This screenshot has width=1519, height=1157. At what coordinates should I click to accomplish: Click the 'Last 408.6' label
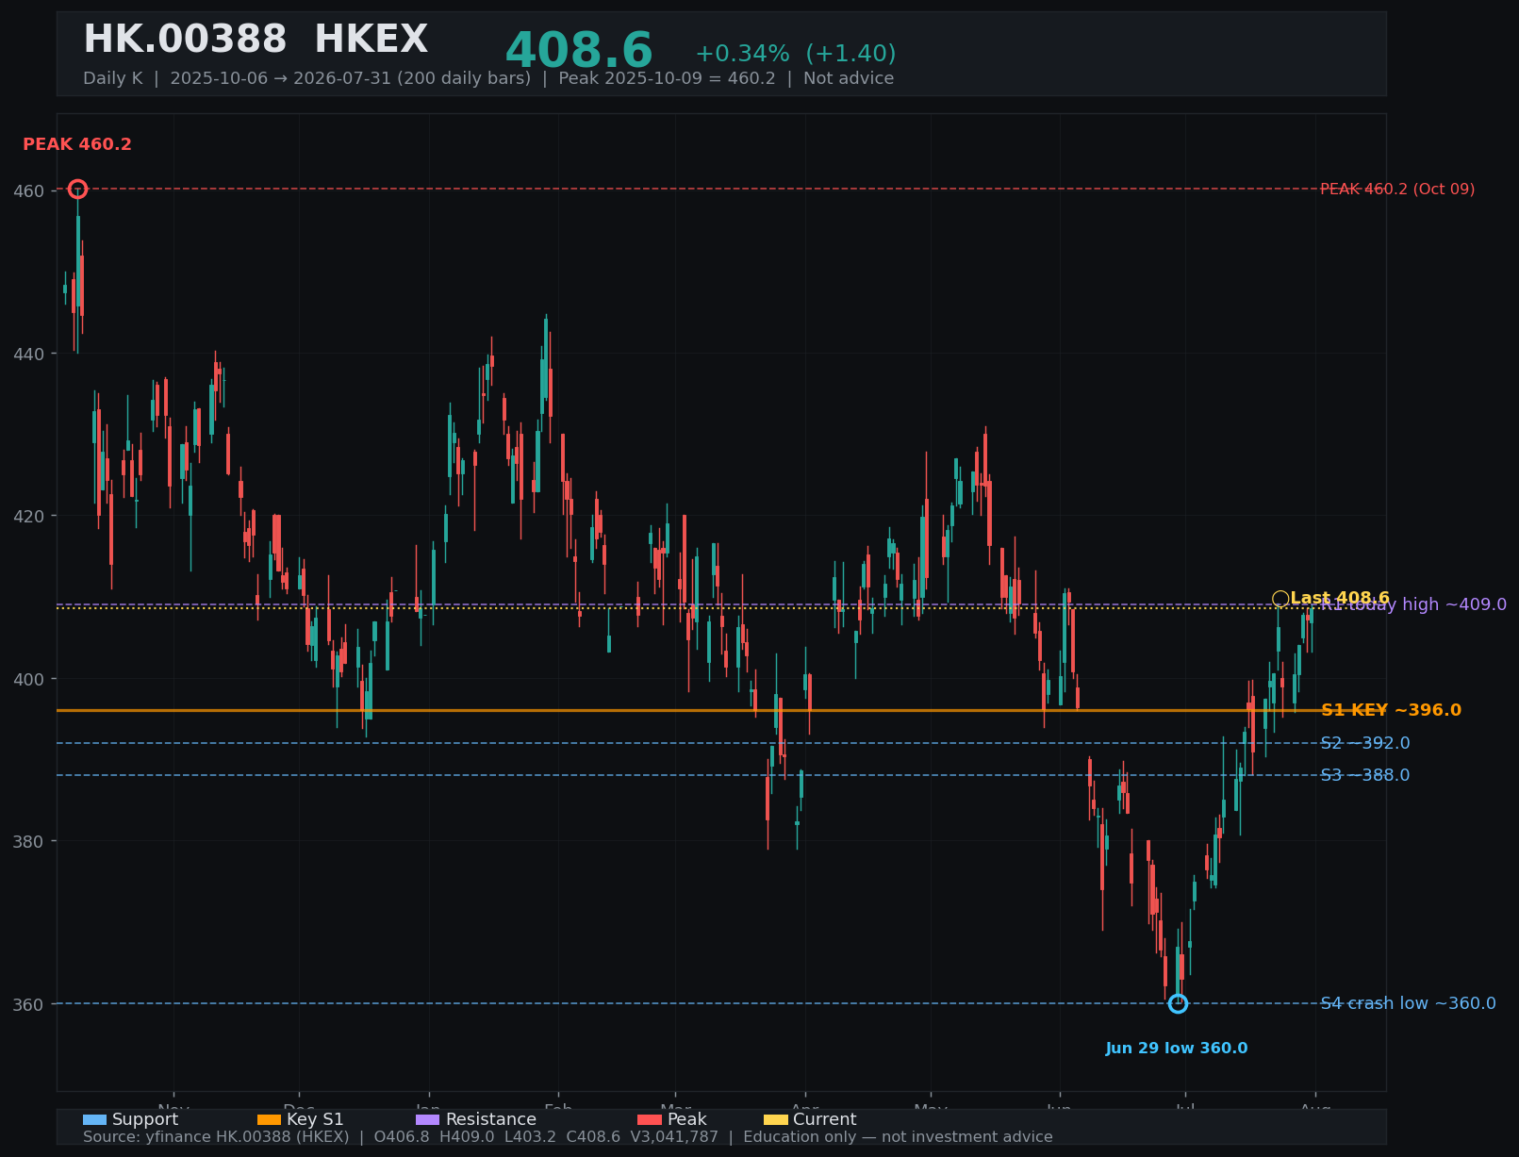click(x=1340, y=599)
